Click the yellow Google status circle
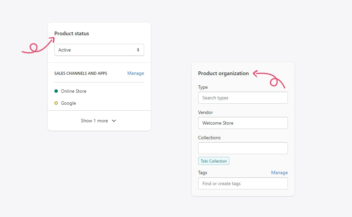 click(x=56, y=103)
